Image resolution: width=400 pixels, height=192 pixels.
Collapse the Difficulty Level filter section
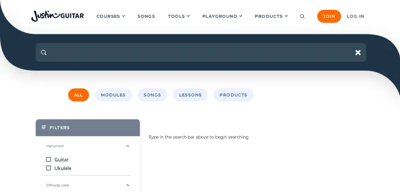point(127,185)
